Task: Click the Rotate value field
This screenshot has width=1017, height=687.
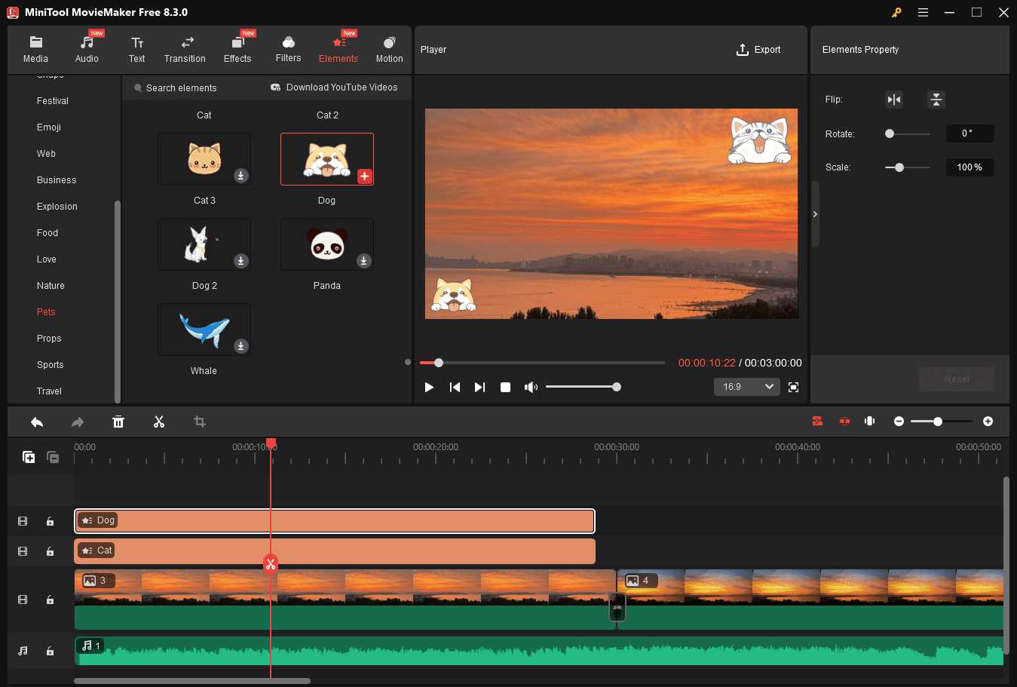Action: point(970,133)
